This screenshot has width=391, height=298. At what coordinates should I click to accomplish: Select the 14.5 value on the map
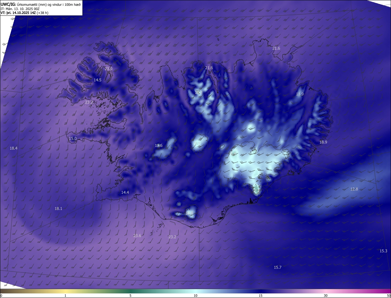tap(97, 80)
